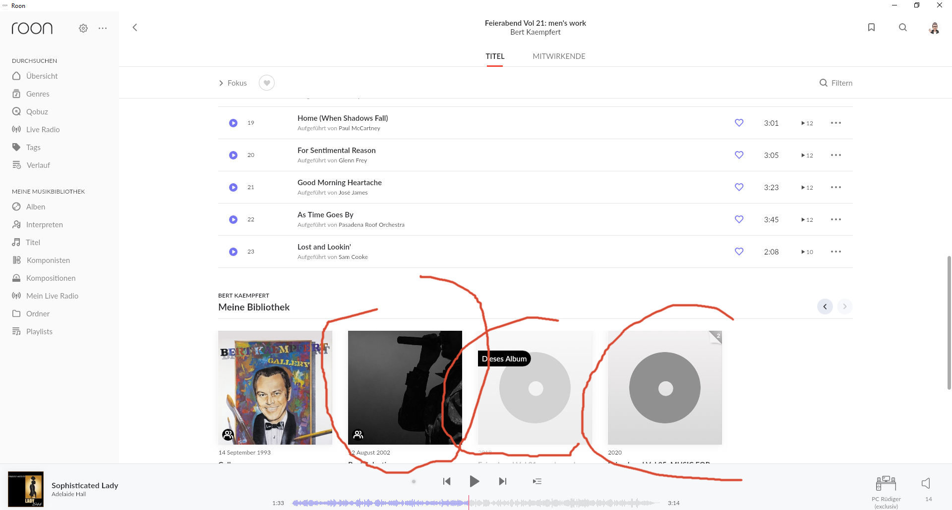952x510 pixels.
Task: Open Alben in the music library
Action: tap(29, 206)
